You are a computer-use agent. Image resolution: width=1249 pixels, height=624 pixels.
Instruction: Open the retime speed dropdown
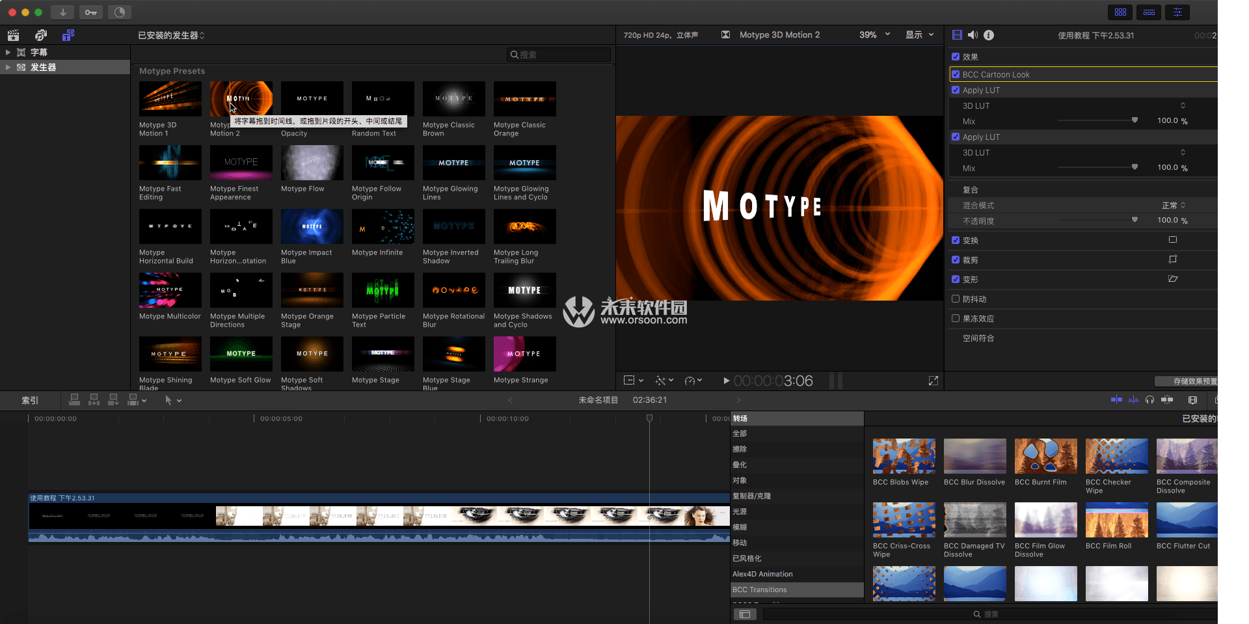(x=693, y=381)
